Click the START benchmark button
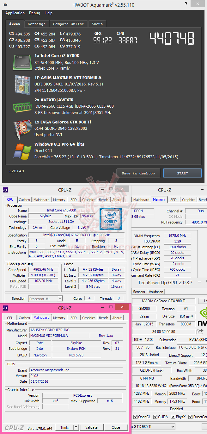The height and width of the screenshot is (434, 207). pyautogui.click(x=182, y=173)
